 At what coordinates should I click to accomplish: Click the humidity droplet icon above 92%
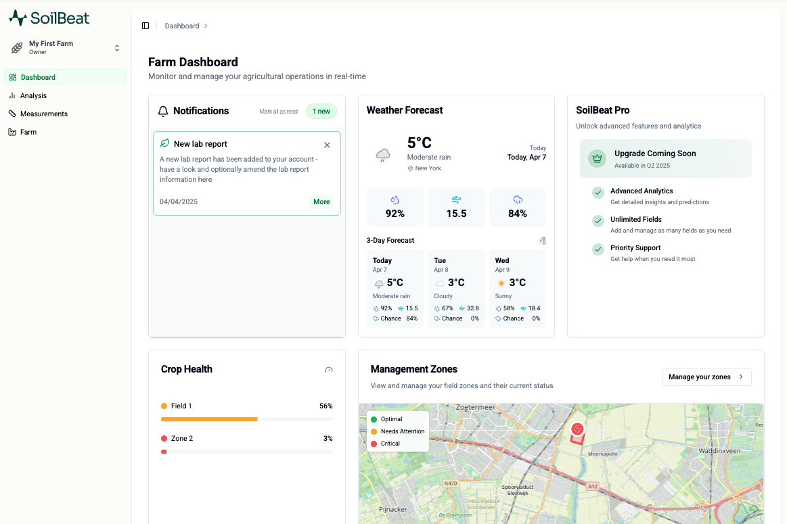point(395,200)
